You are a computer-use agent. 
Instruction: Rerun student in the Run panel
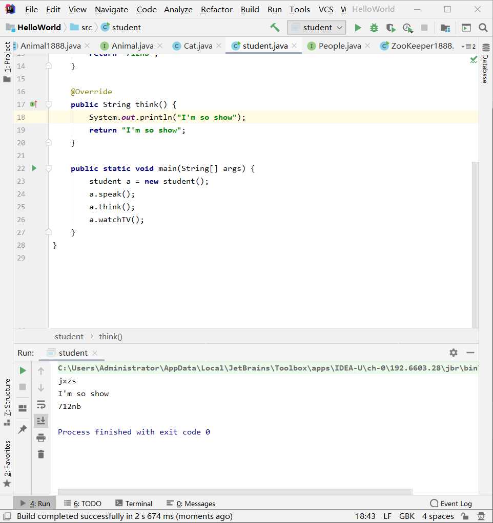pyautogui.click(x=23, y=371)
